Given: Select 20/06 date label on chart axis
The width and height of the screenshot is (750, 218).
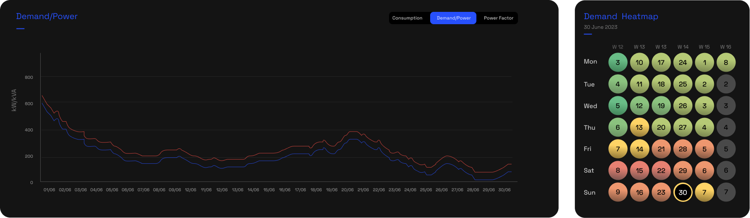Looking at the screenshot, I should point(347,190).
